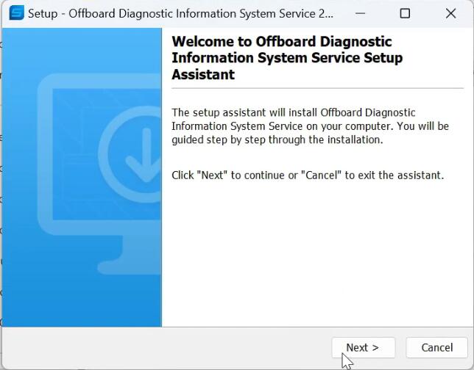Screen dimensions: 474x370
Task: Cancel the installation assistant
Action: (x=436, y=347)
